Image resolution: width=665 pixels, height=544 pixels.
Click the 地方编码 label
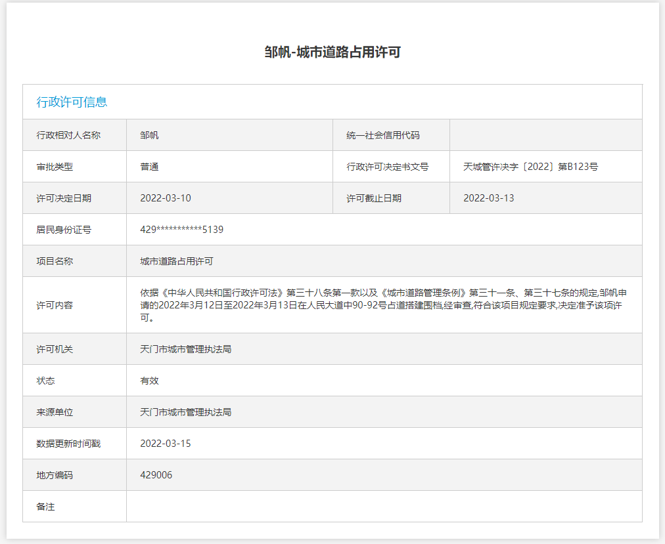pos(55,475)
